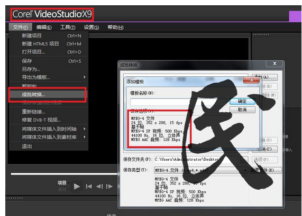Step to next frame
This screenshot has height=216, width=302.
[x=109, y=186]
